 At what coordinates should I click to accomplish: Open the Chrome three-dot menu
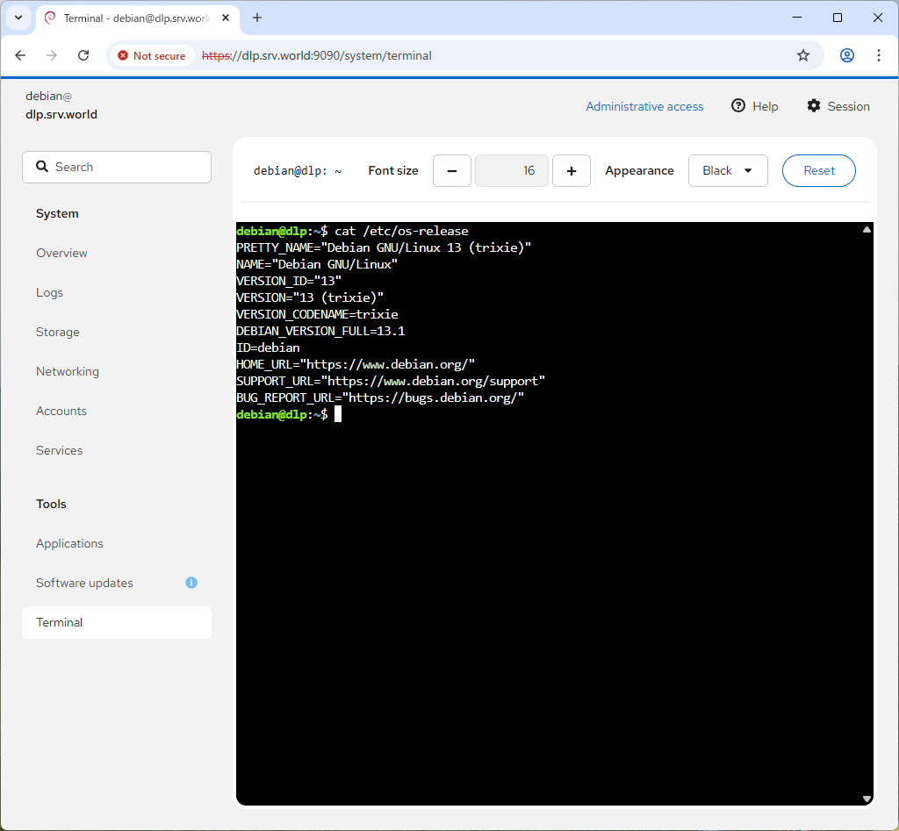(x=878, y=55)
